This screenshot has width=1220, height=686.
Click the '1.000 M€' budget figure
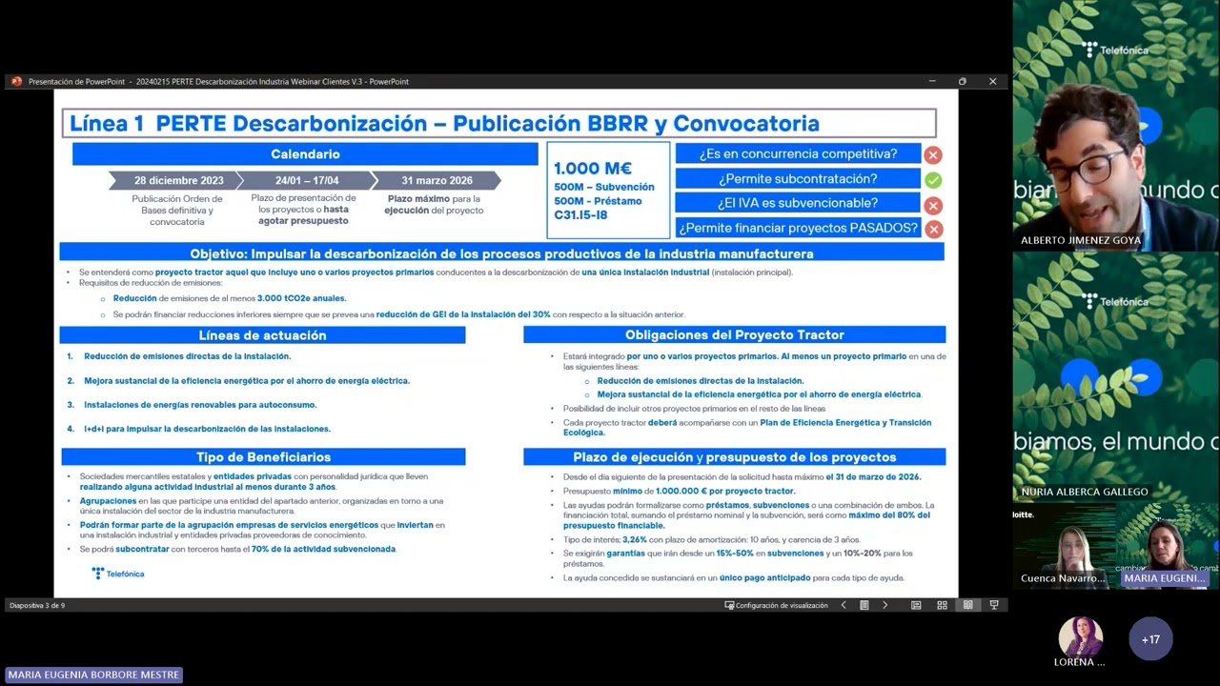pyautogui.click(x=593, y=169)
